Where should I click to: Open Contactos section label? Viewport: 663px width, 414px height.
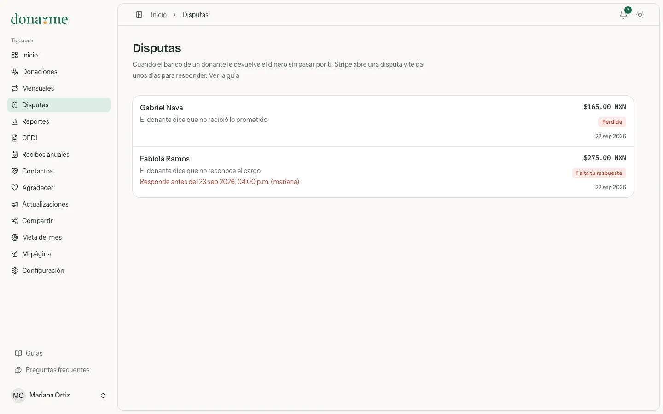click(37, 171)
